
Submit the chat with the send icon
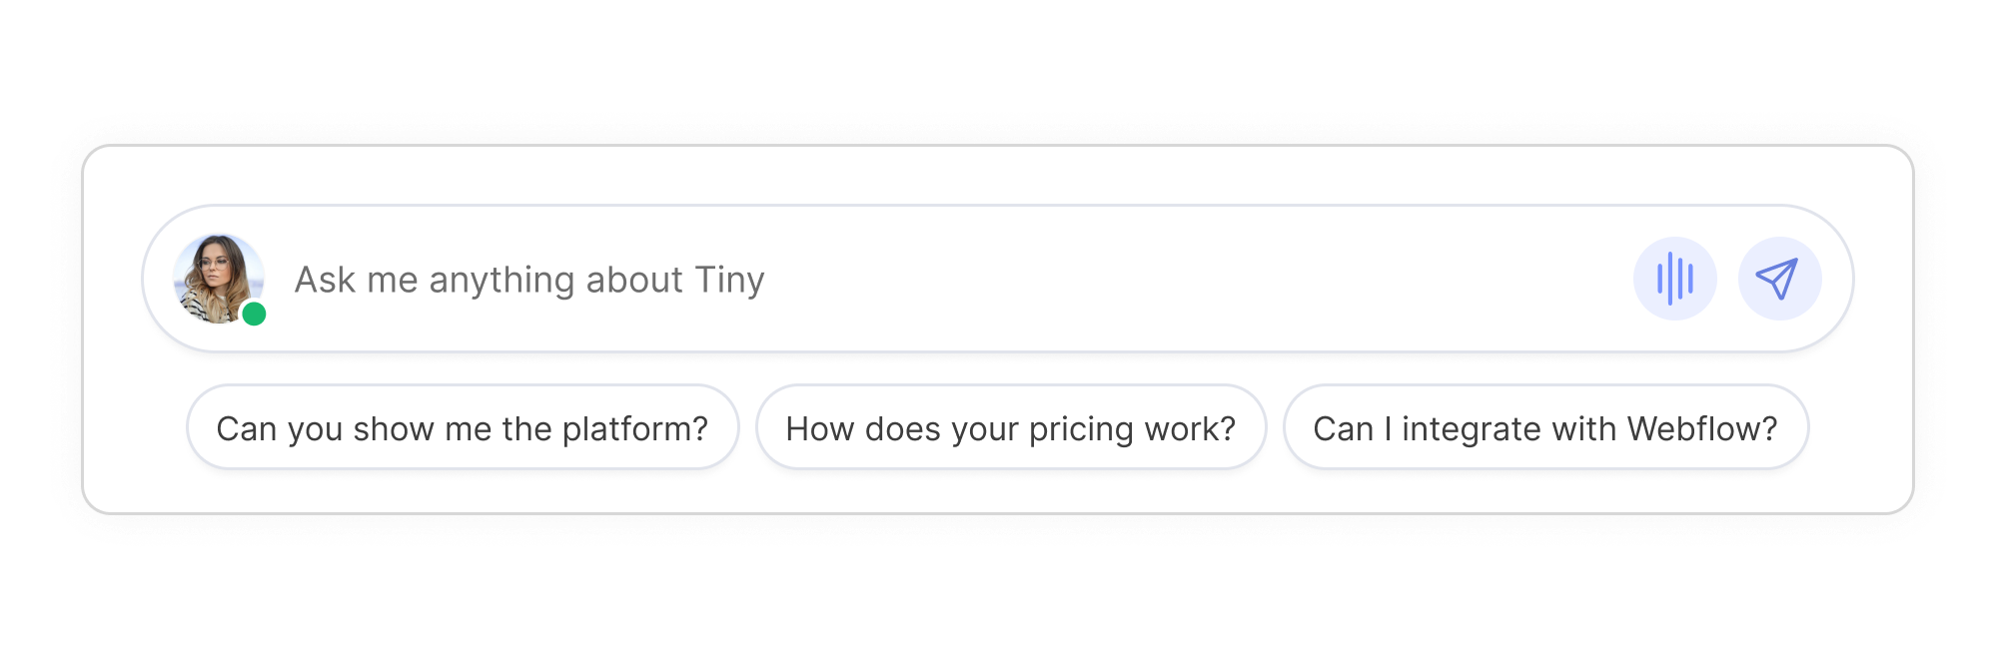[x=1779, y=279]
